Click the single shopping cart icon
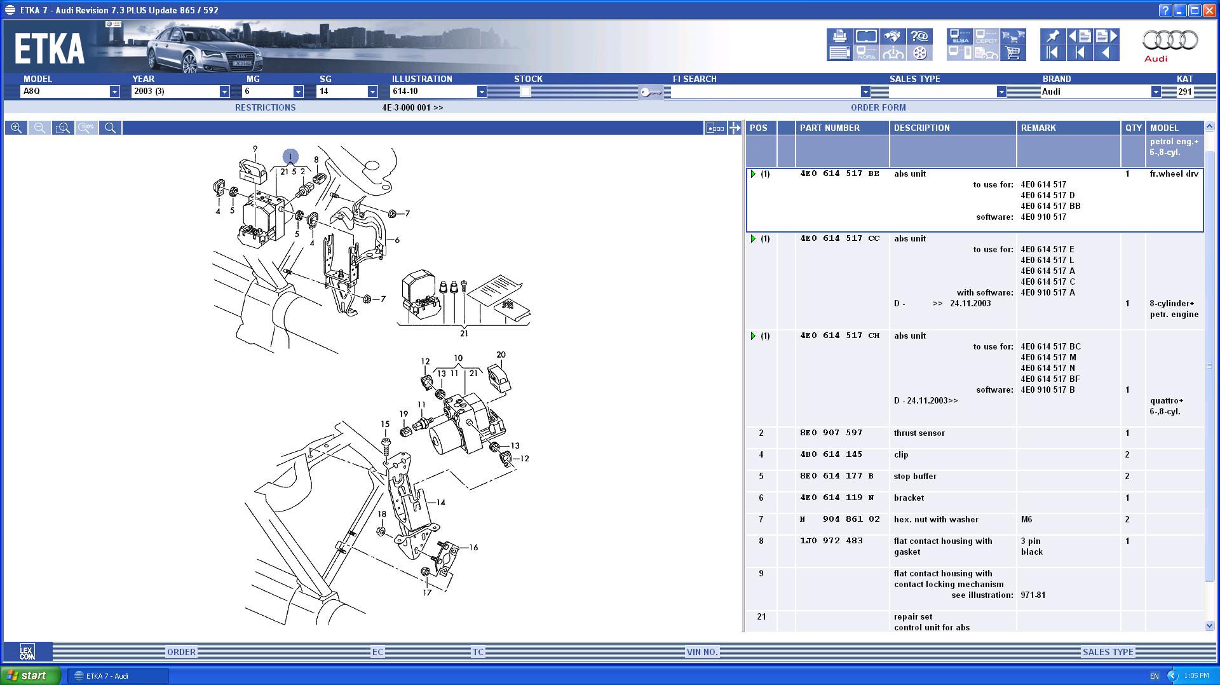1220x685 pixels. point(1013,53)
